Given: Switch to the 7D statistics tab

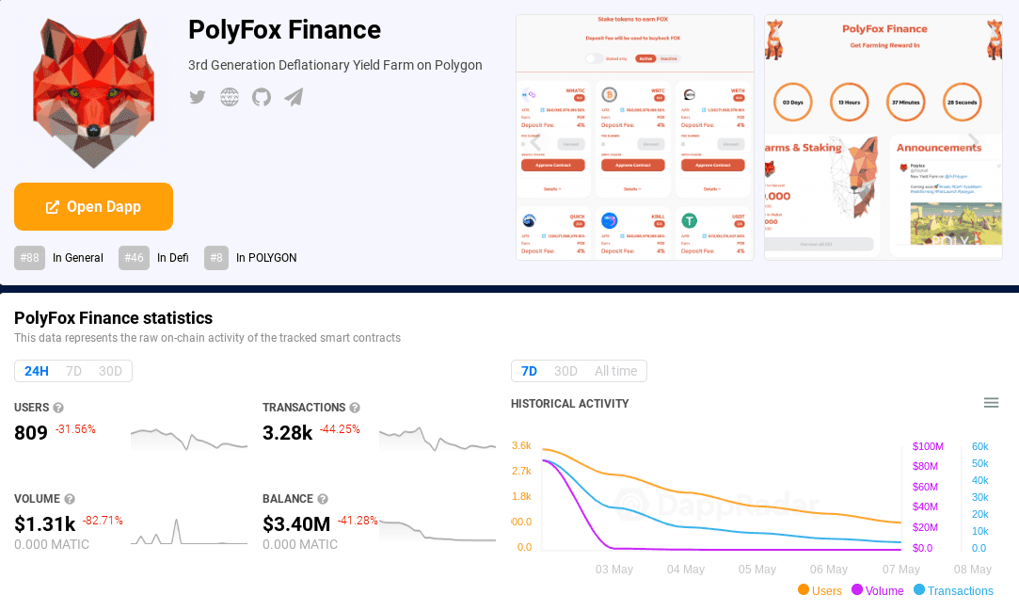Looking at the screenshot, I should (x=73, y=371).
